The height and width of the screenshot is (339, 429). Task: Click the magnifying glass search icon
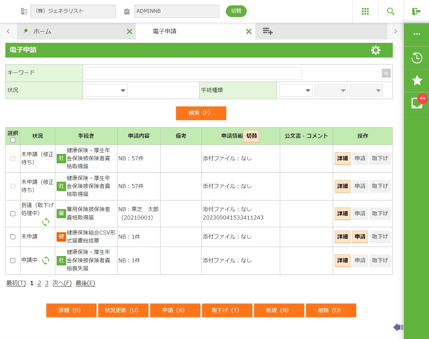pyautogui.click(x=391, y=11)
